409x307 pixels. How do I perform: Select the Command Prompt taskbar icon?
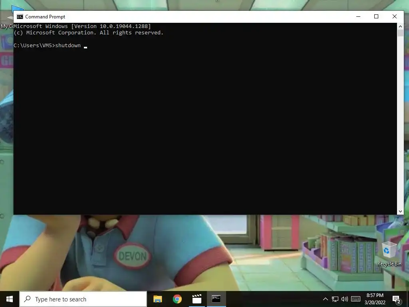coord(216,299)
